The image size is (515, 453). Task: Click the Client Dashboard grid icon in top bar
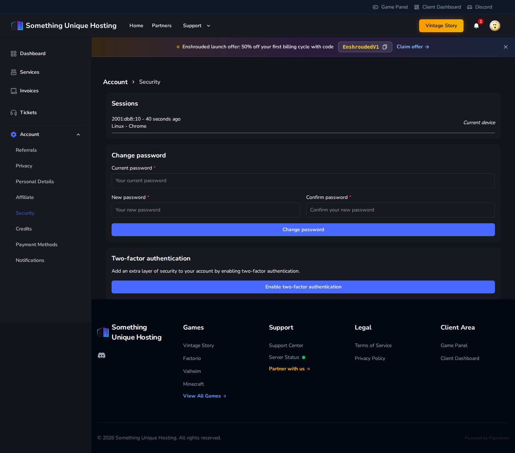click(x=417, y=7)
